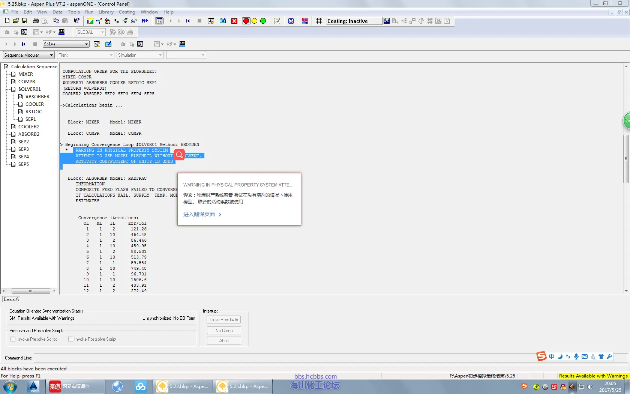Save the simulation with the floppy icon
Screen dimensions: 630x394
pyautogui.click(x=24, y=21)
